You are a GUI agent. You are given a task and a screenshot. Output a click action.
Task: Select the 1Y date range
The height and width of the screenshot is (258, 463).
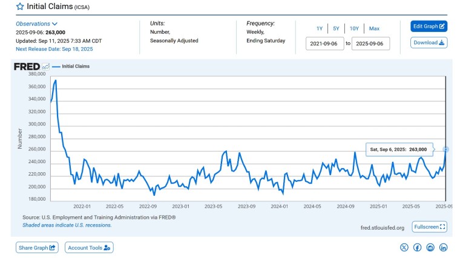pyautogui.click(x=319, y=28)
